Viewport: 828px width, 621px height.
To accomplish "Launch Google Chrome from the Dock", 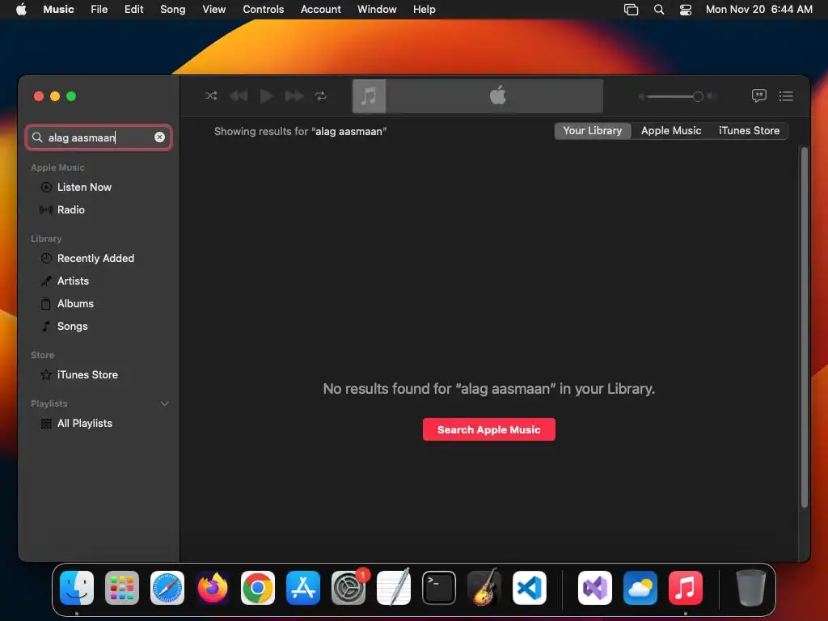I will click(258, 588).
